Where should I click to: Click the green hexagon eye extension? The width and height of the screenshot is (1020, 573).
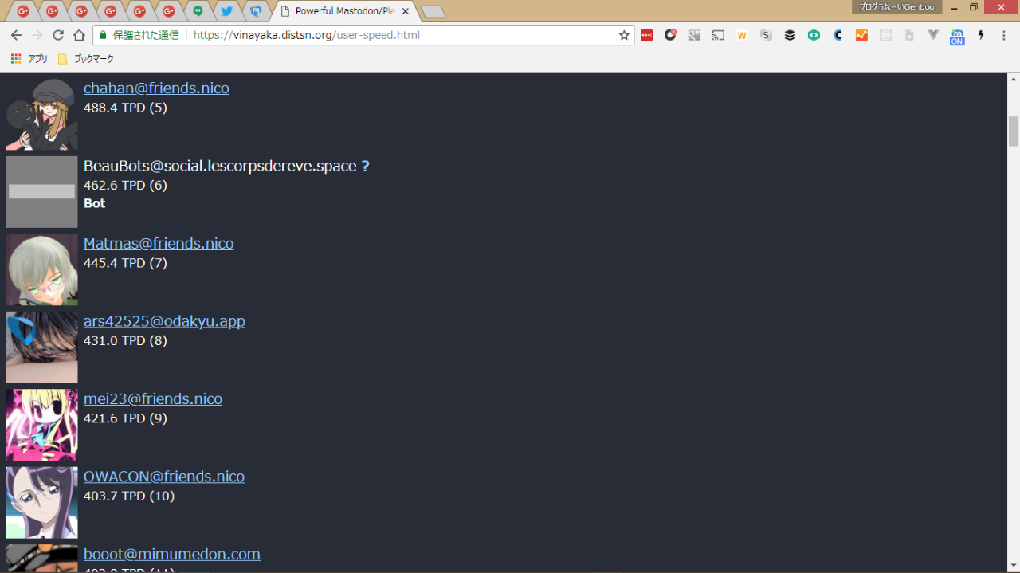tap(814, 35)
